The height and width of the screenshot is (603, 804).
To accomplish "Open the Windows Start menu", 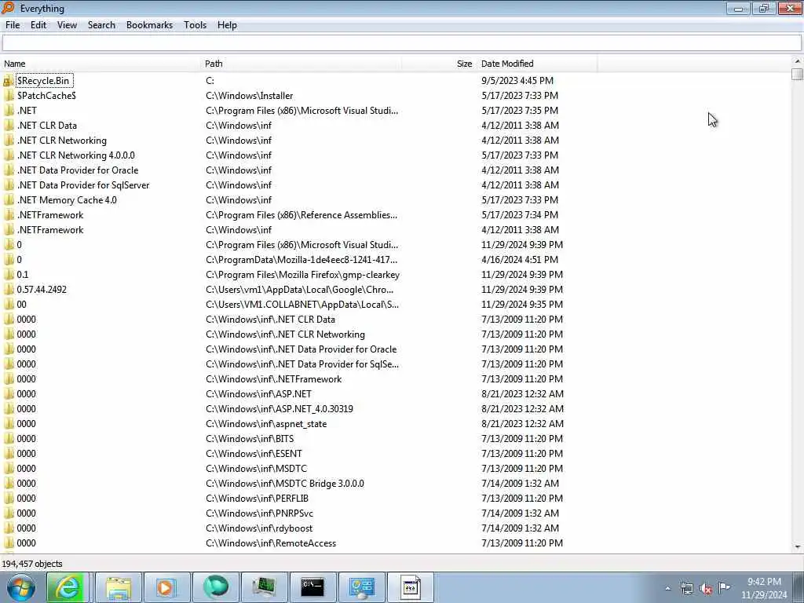I will 21,587.
